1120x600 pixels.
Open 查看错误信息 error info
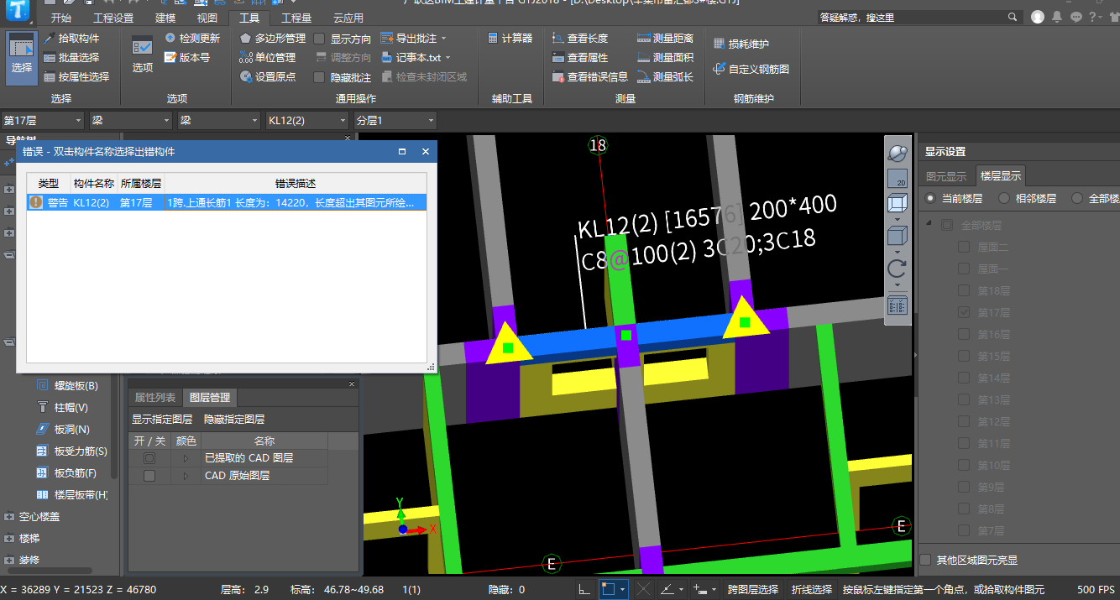point(590,77)
